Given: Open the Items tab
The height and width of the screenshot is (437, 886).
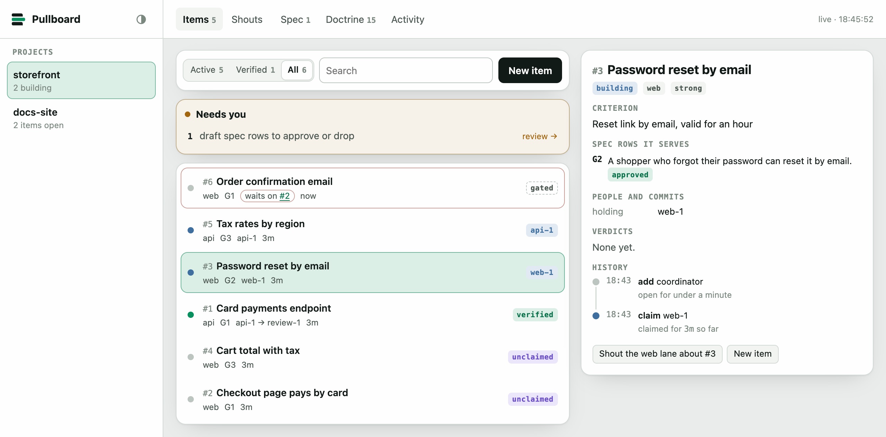Looking at the screenshot, I should click(199, 19).
